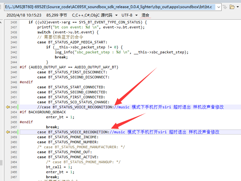Click the text BT_STATUS_FIRST_DISCONNECT

pos(77,72)
